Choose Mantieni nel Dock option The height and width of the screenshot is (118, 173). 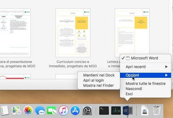click(x=99, y=75)
